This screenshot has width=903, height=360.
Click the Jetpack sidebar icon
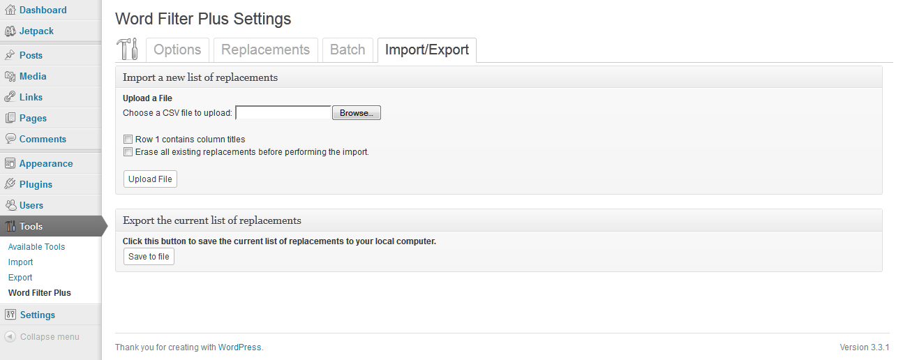click(x=10, y=31)
